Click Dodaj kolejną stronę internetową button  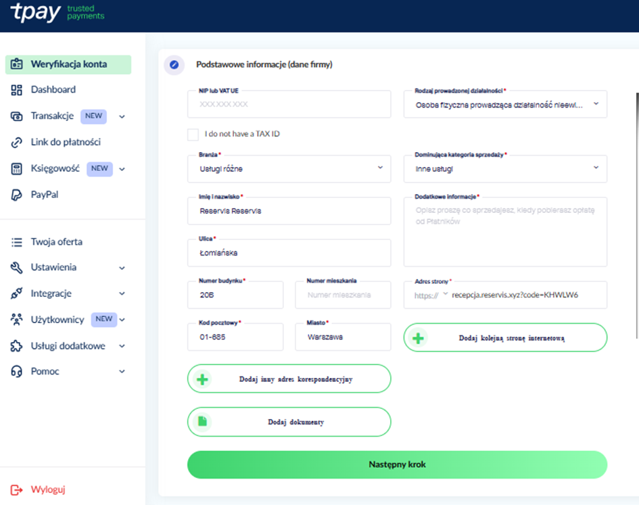pyautogui.click(x=505, y=338)
